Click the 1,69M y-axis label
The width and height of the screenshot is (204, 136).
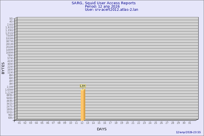click(x=9, y=90)
